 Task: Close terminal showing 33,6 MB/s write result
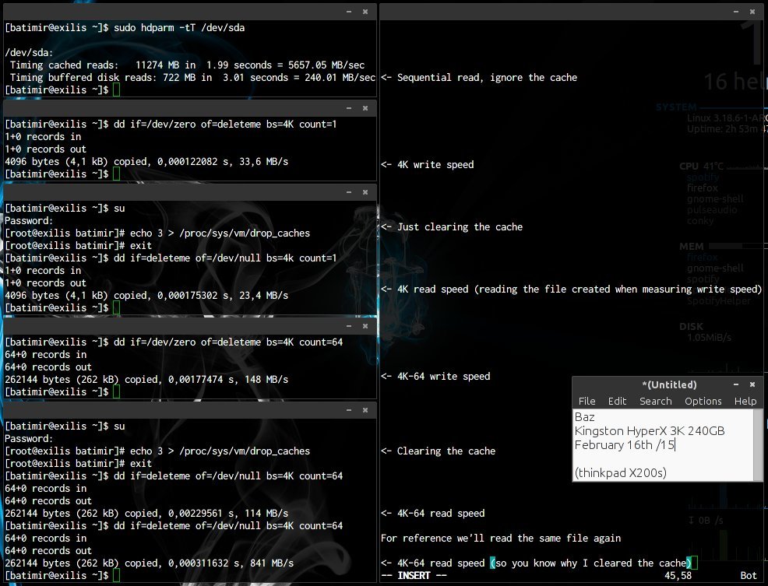click(x=366, y=108)
